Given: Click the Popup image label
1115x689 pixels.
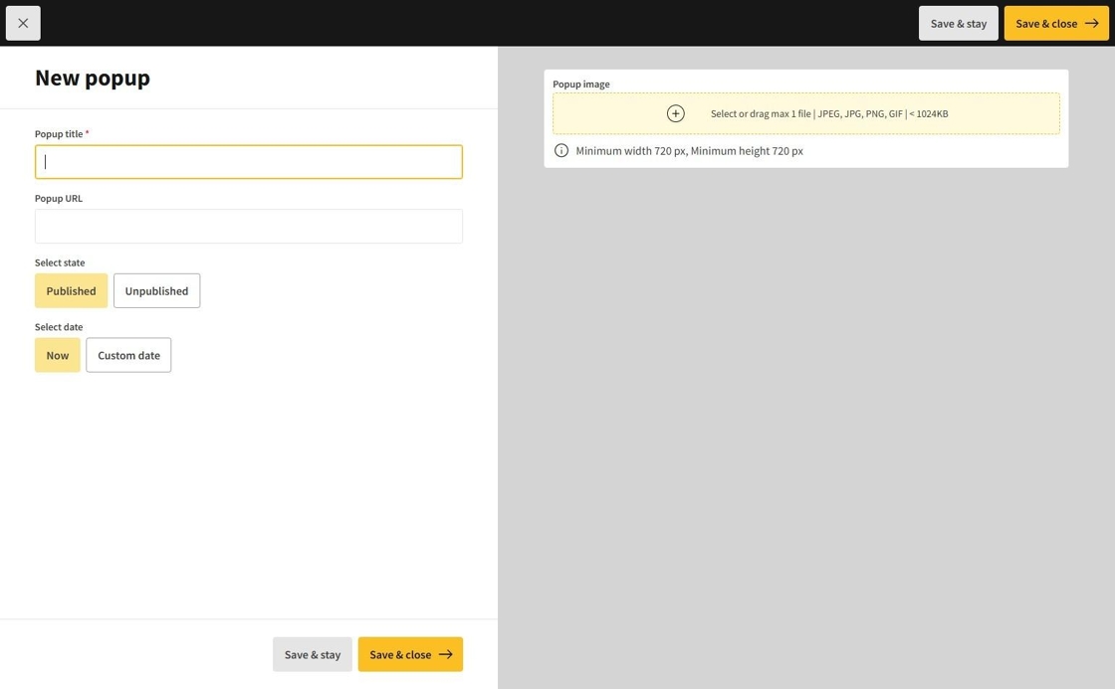Looking at the screenshot, I should 581,85.
